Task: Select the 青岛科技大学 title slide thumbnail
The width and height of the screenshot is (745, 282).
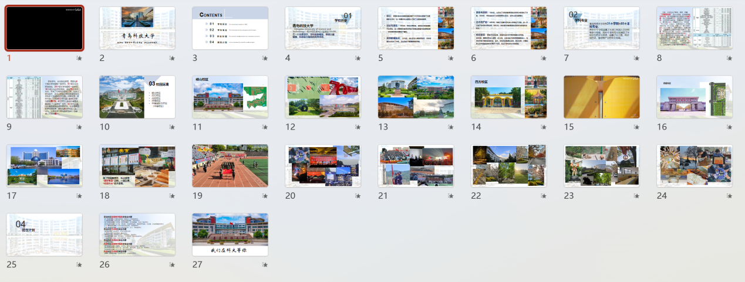Action: point(137,28)
